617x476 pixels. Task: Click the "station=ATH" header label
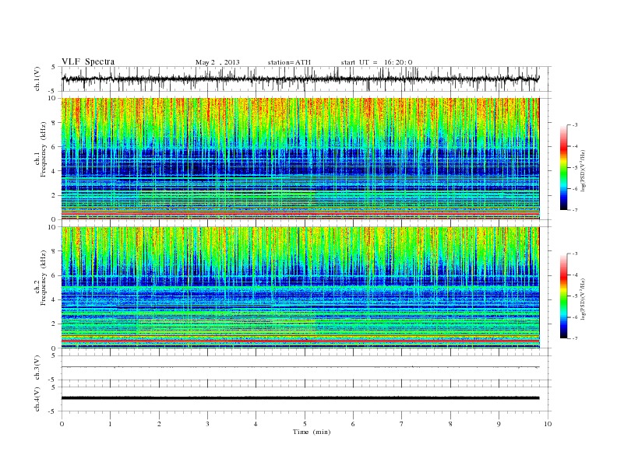pos(289,62)
